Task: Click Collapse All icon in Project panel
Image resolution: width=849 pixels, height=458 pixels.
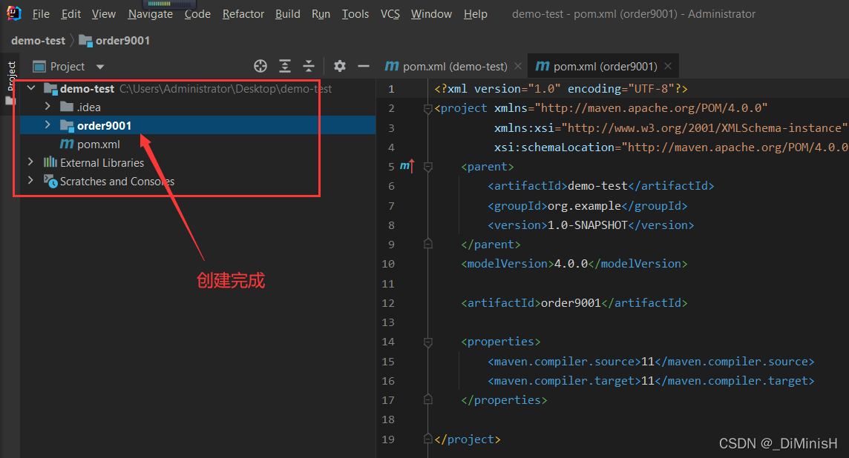Action: 309,66
